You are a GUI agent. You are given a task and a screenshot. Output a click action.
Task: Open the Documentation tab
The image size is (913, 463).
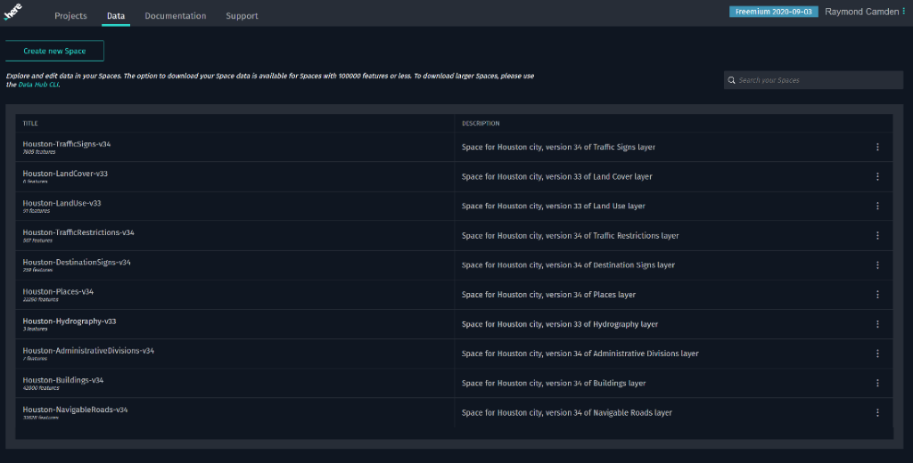click(176, 16)
